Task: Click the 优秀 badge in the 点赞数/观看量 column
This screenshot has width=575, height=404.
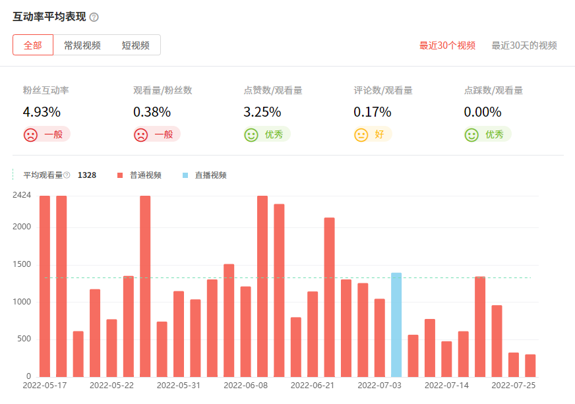Action: click(266, 133)
